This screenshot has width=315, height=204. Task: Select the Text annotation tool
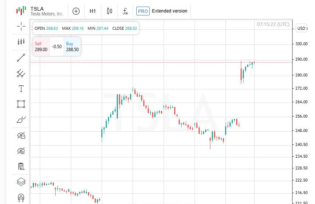click(21, 89)
